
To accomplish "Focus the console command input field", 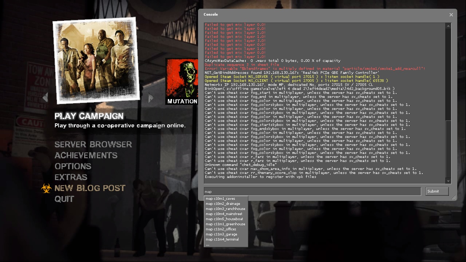I will [x=312, y=191].
